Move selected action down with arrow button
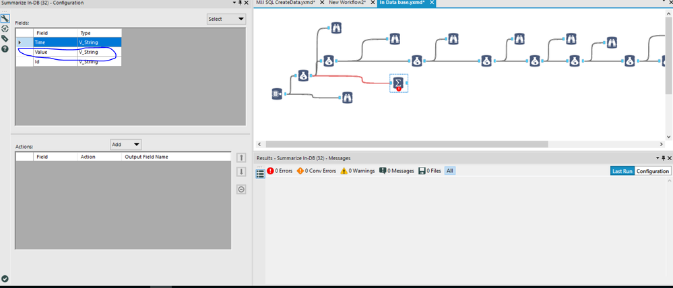Viewport: 673px width, 288px height. pos(241,172)
